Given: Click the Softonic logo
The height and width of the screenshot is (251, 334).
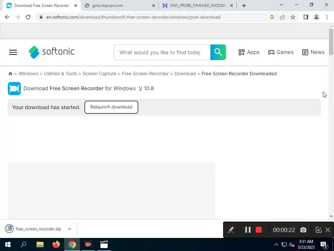Looking at the screenshot, I should [52, 52].
